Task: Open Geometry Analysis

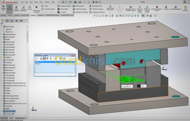Action: click(48, 9)
